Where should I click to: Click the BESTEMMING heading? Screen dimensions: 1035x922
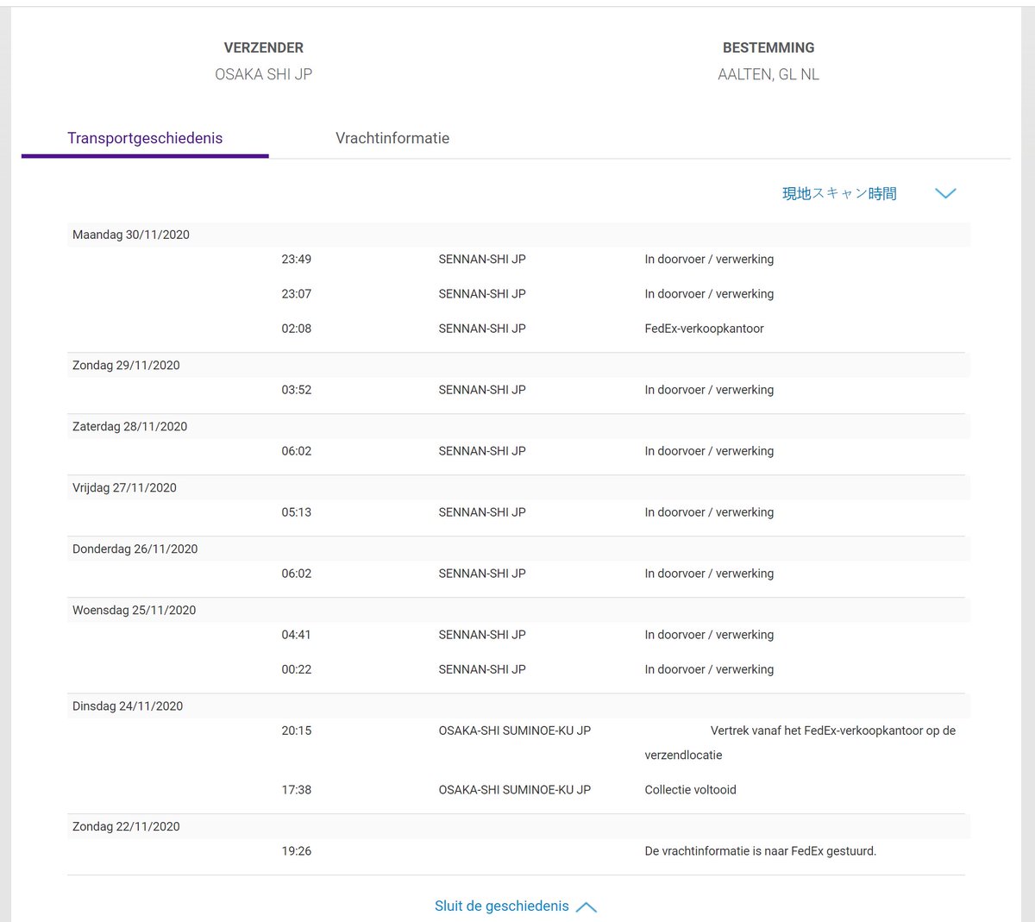768,47
